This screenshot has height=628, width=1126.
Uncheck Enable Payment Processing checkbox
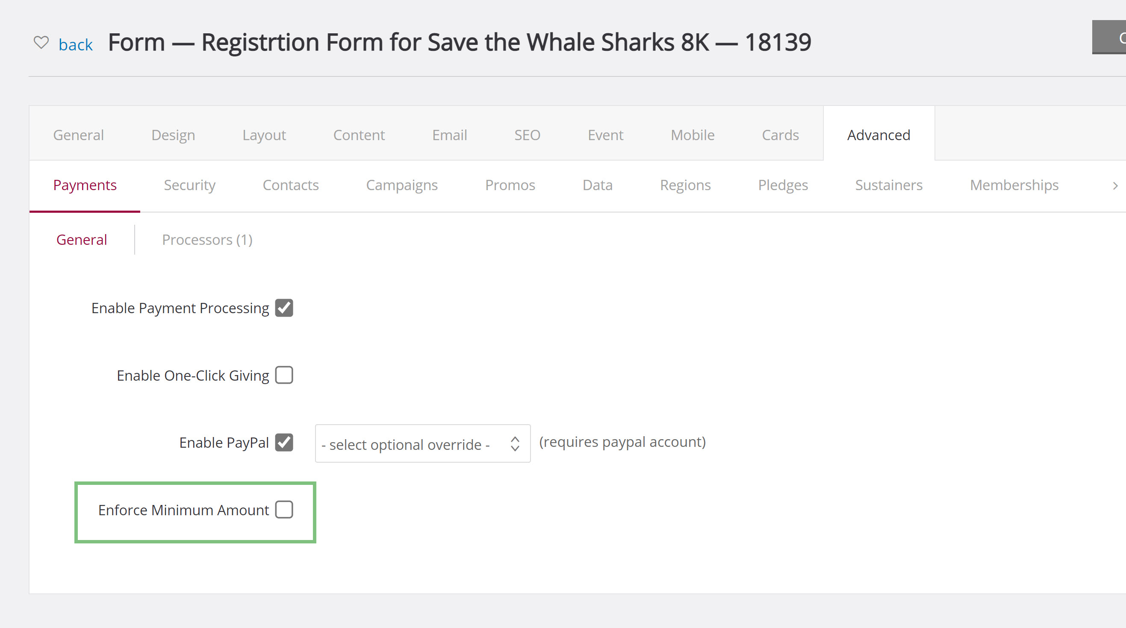tap(284, 308)
